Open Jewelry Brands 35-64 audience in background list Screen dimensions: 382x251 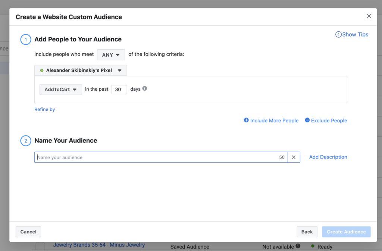pyautogui.click(x=99, y=245)
